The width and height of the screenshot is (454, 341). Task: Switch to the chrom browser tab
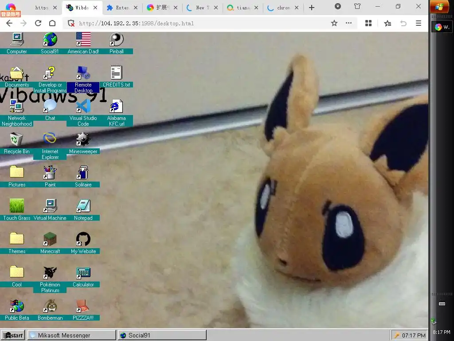(x=283, y=8)
